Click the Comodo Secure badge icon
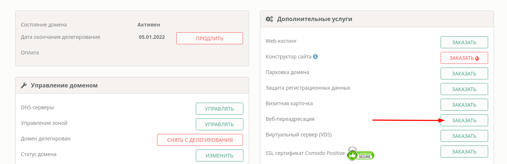This screenshot has height=164, width=507. 360,153
